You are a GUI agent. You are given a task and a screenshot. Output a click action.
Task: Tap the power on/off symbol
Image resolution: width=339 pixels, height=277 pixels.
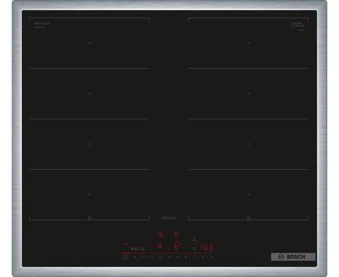coord(126,257)
